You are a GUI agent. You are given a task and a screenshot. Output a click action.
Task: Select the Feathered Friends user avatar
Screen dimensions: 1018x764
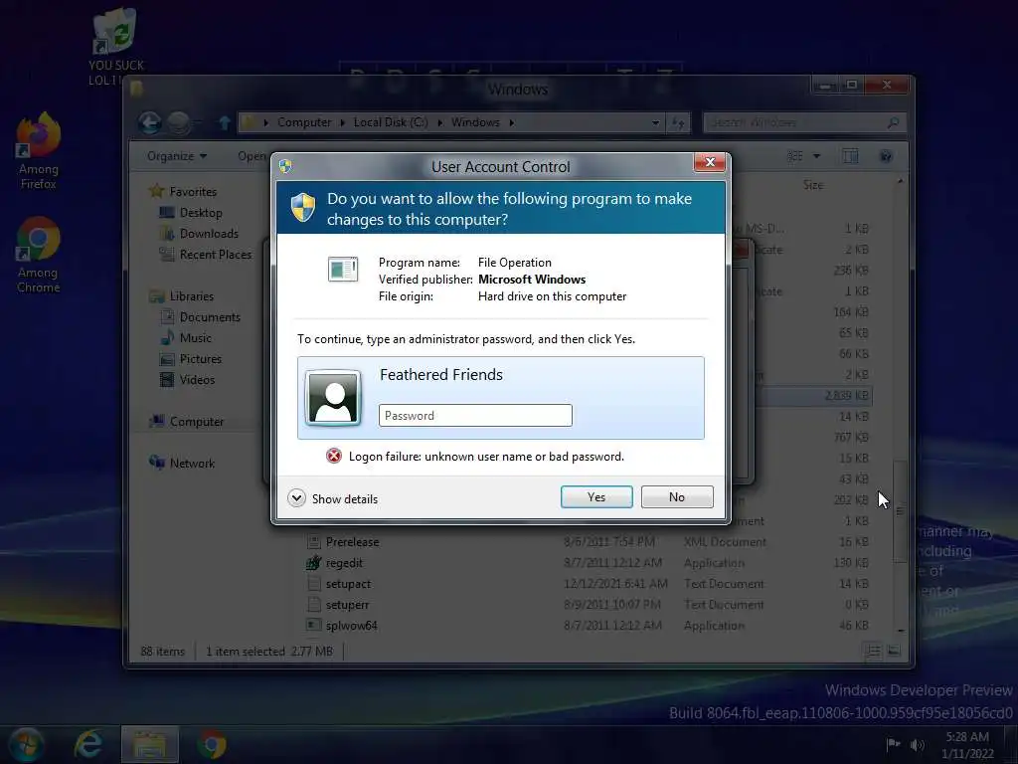point(333,398)
